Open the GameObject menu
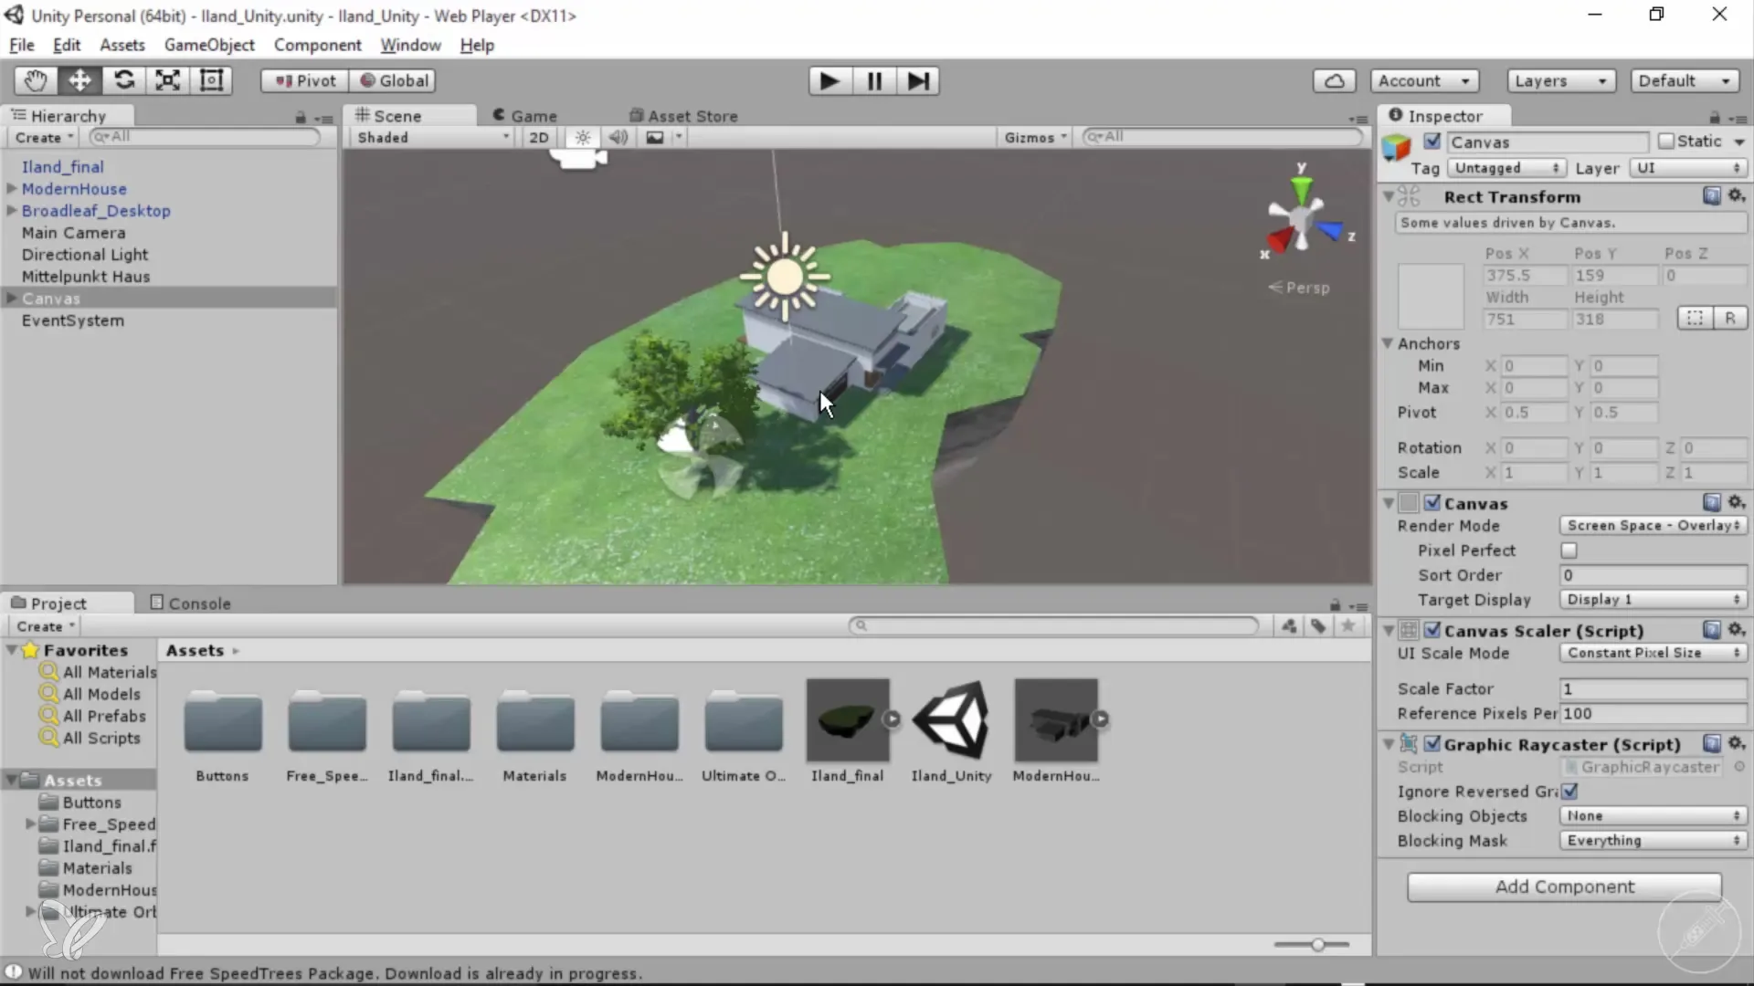This screenshot has height=986, width=1754. pos(209,45)
